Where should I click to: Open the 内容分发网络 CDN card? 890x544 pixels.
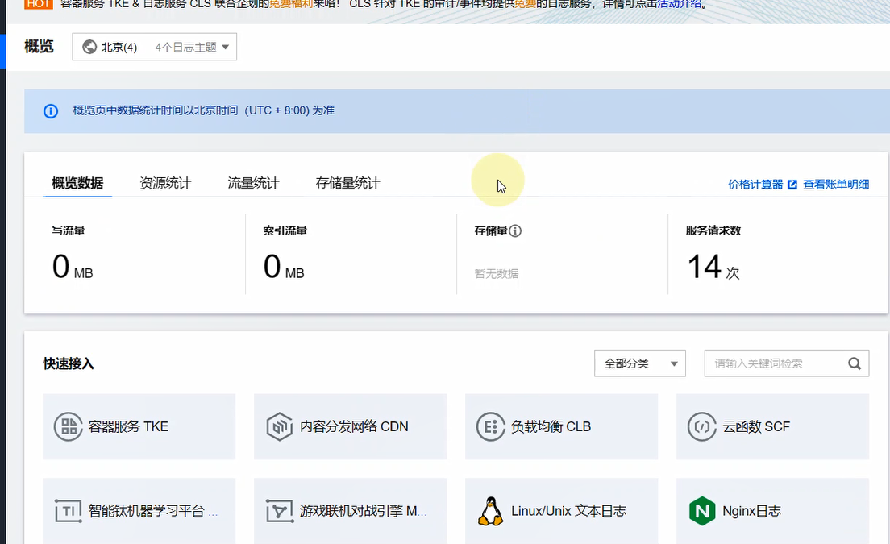350,426
